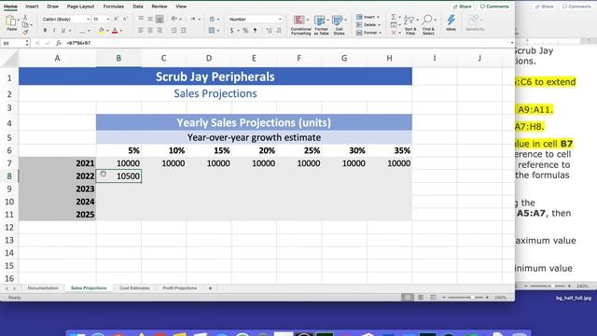Viewport: 597px width, 336px height.
Task: Open Format as Table gallery
Action: pyautogui.click(x=321, y=25)
